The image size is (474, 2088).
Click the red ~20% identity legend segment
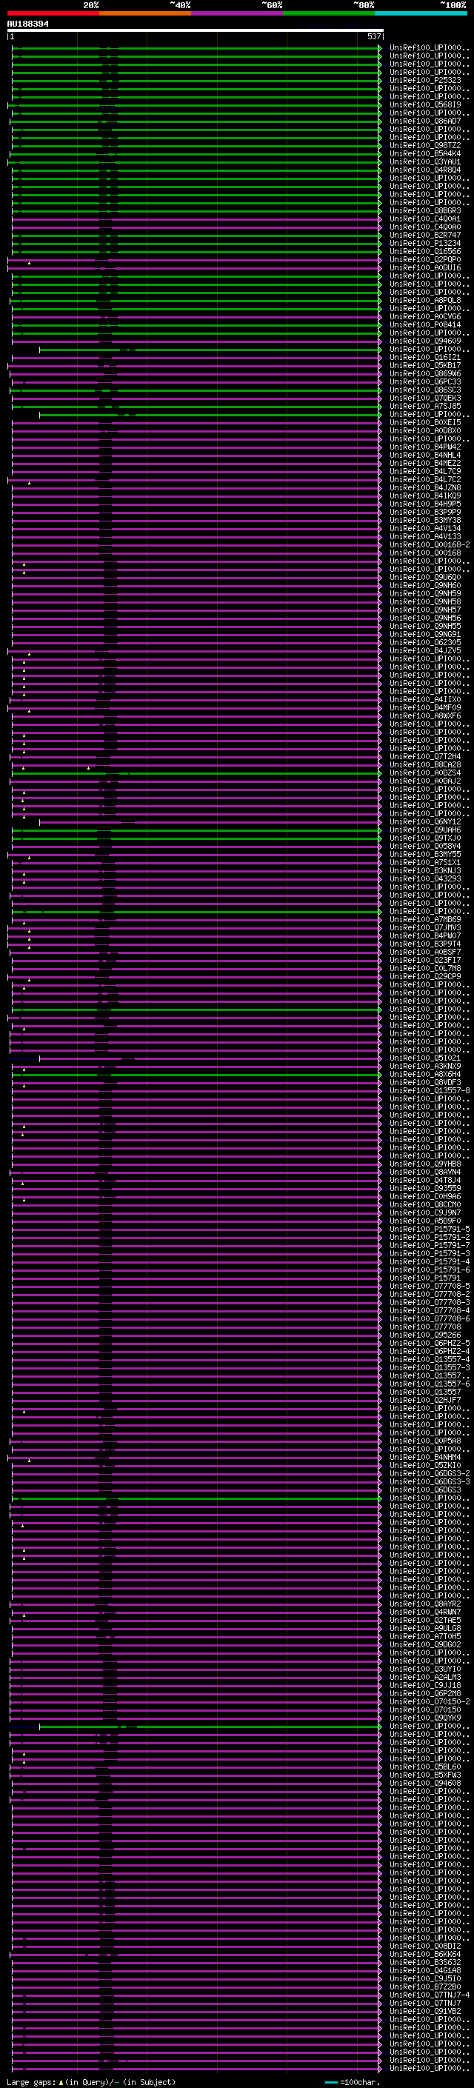point(53,13)
